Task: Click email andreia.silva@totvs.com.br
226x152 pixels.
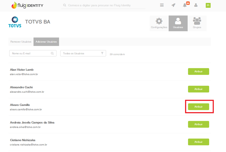Action: click(x=25, y=127)
